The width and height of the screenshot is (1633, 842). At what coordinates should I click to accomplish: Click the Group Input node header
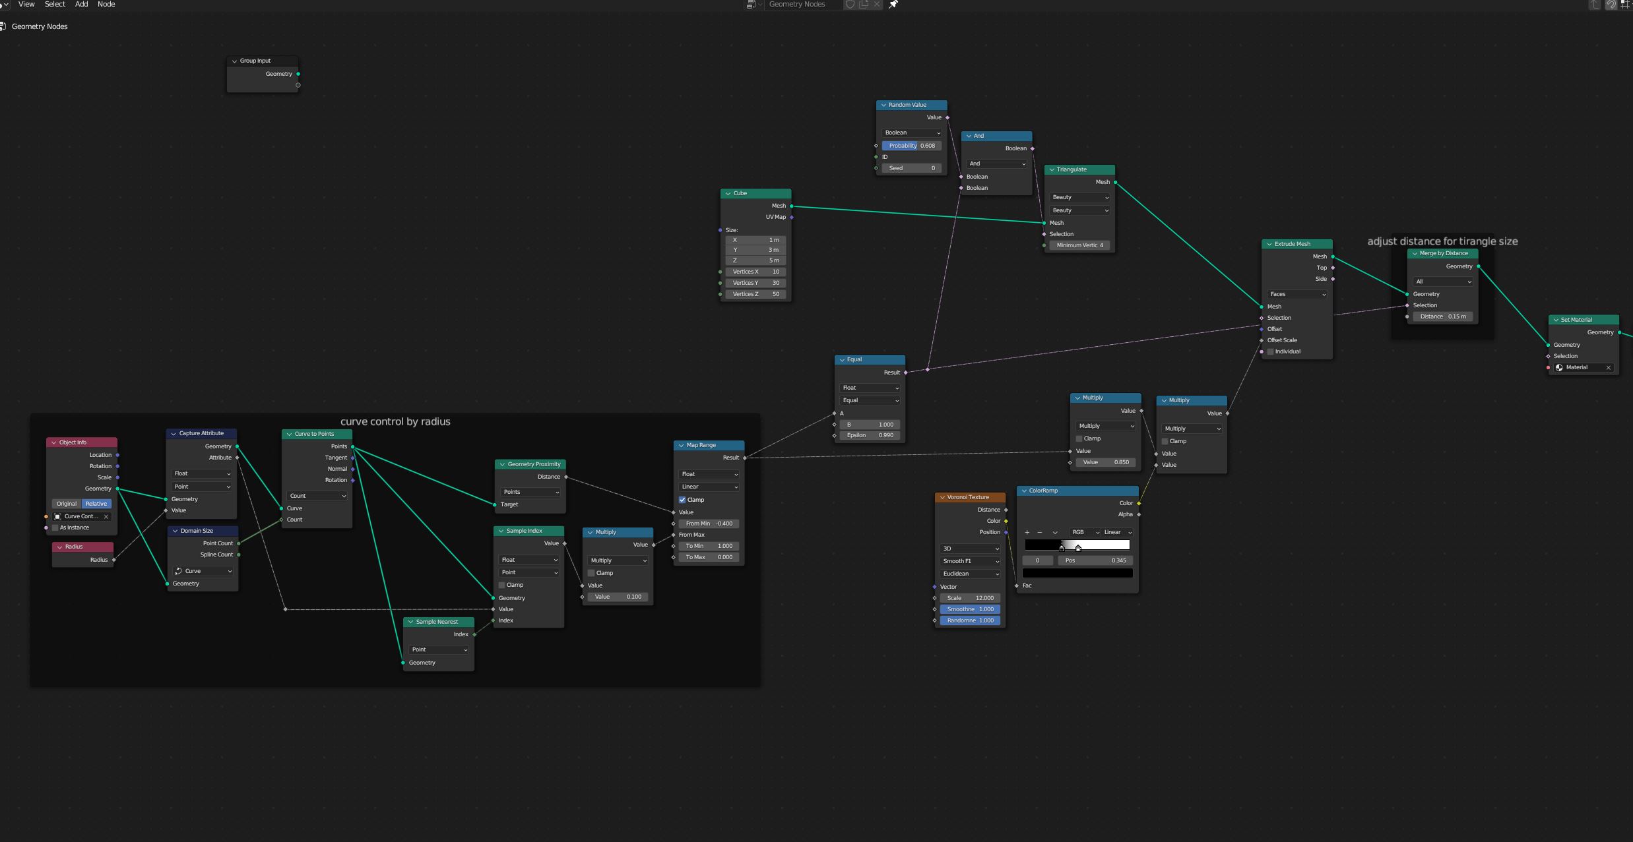263,61
